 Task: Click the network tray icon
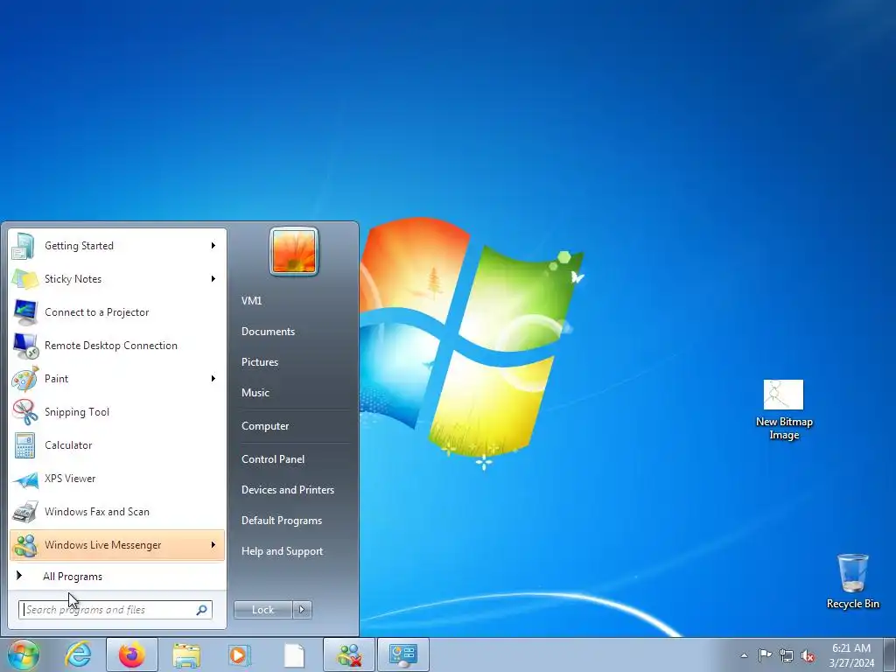tap(787, 655)
